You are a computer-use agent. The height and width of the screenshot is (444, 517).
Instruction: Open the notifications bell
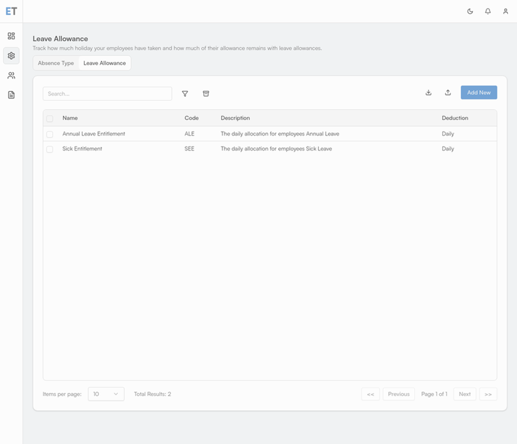[488, 11]
